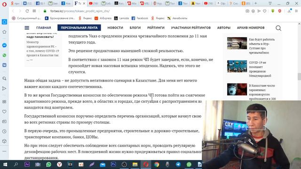Open the АВТОРЫ menu item
This screenshot has width=301, height=169.
pos(224,28)
